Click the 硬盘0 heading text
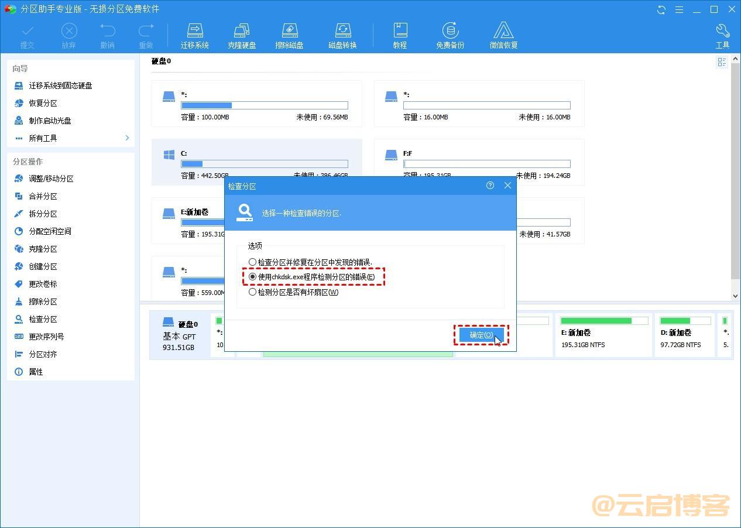This screenshot has height=528, width=741. (x=161, y=61)
